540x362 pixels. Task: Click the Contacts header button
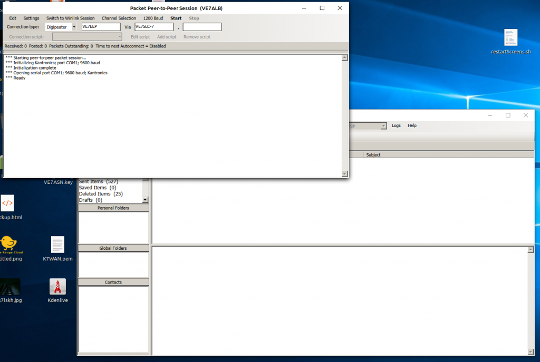113,282
